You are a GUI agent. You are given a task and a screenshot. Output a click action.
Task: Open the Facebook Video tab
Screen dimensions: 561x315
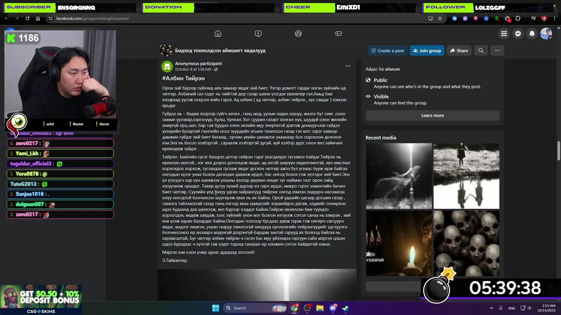pyautogui.click(x=258, y=34)
